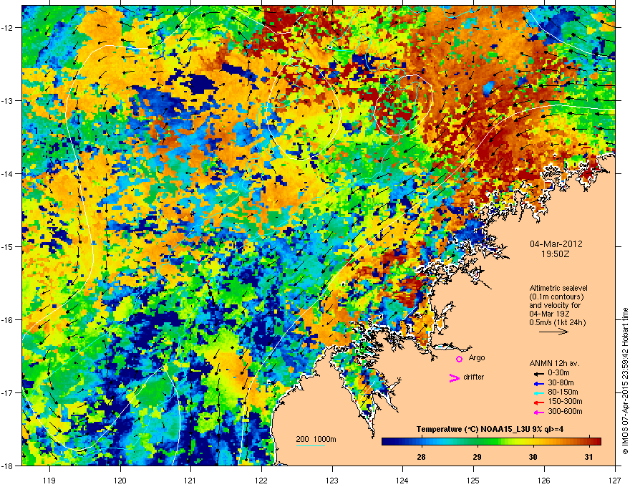Click the '04-Mar 19Z' text
This screenshot has width=630, height=487.
pos(549,314)
